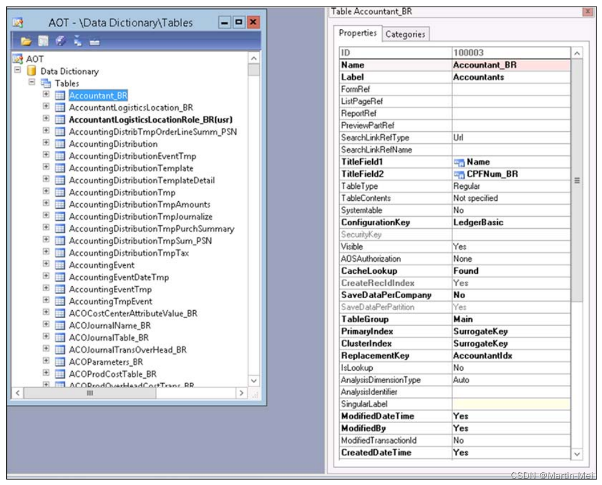Expand the Accountant_BR table node

(46, 94)
